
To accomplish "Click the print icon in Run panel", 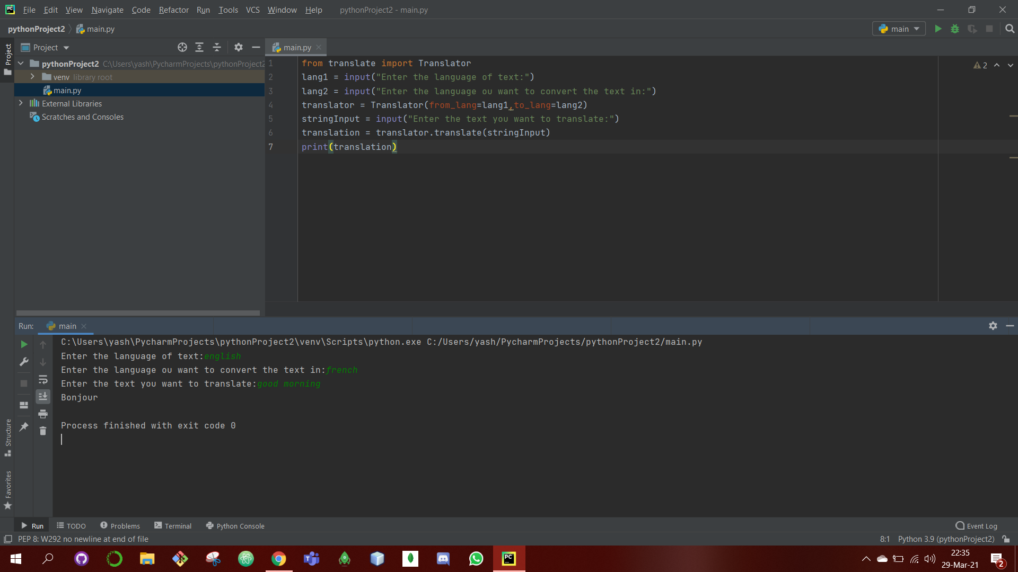I will pyautogui.click(x=43, y=414).
